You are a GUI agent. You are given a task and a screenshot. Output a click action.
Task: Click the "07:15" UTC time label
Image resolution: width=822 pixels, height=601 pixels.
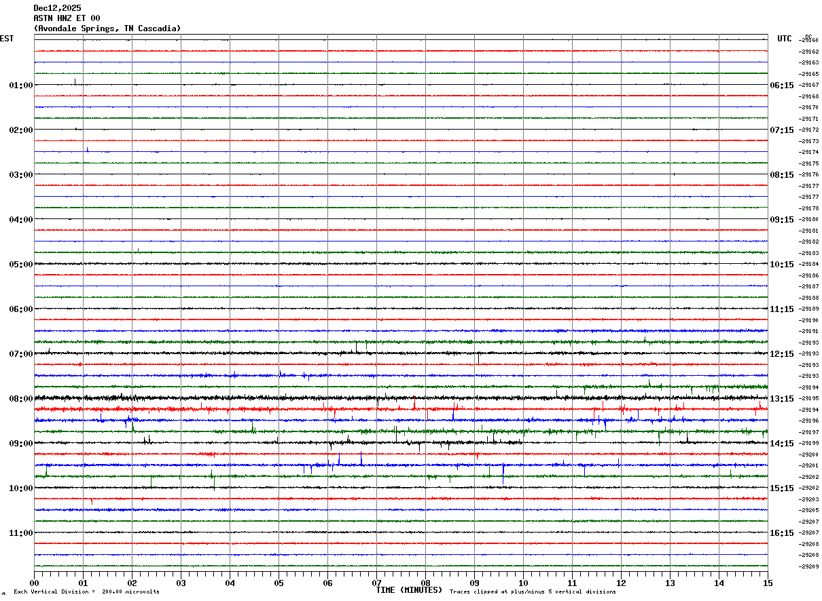781,130
